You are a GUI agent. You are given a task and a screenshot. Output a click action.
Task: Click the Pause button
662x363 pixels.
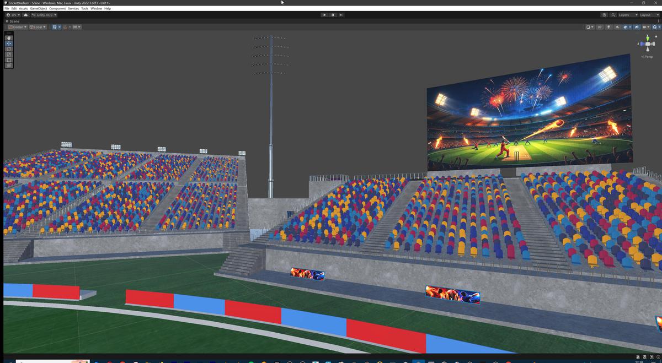(x=333, y=15)
